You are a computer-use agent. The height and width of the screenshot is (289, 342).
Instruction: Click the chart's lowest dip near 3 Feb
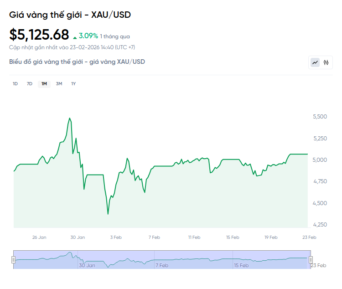(x=108, y=214)
